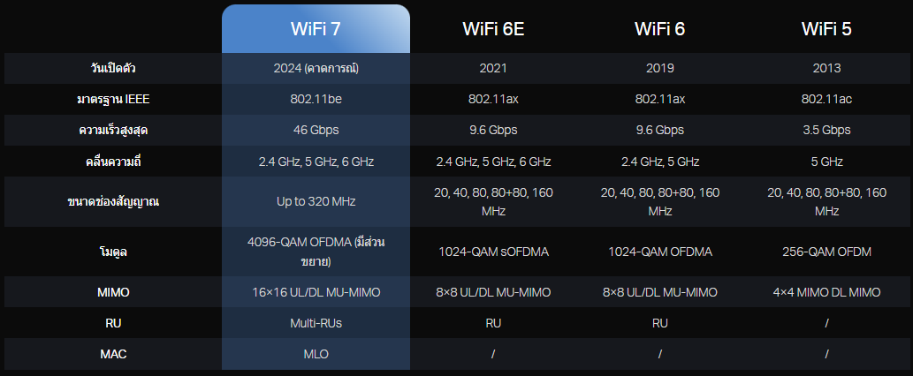Image resolution: width=913 pixels, height=376 pixels.
Task: Click the Up to 320 MHz cell
Action: [316, 202]
